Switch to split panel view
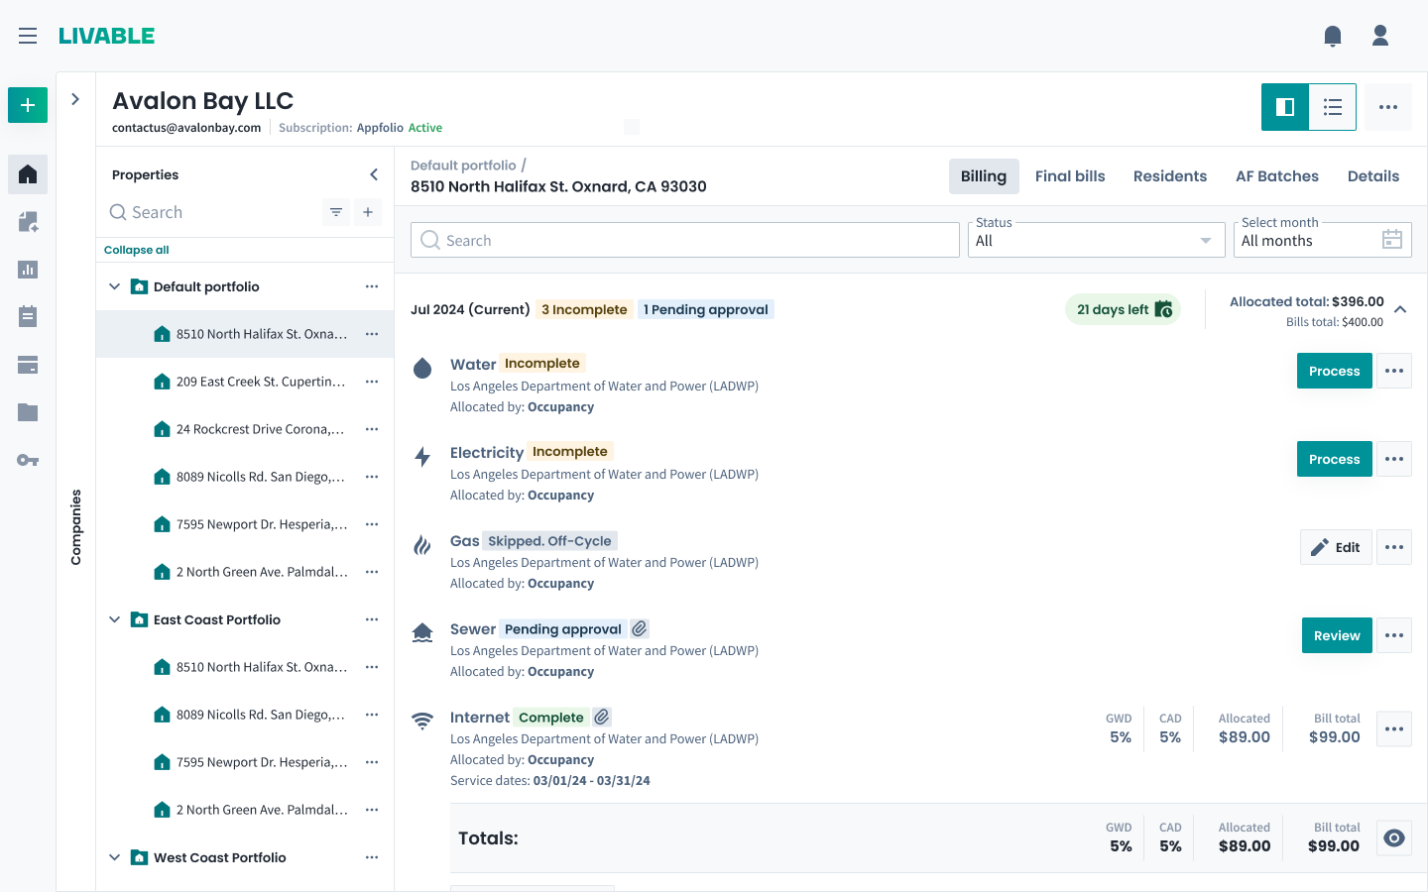The image size is (1428, 892). (x=1285, y=107)
